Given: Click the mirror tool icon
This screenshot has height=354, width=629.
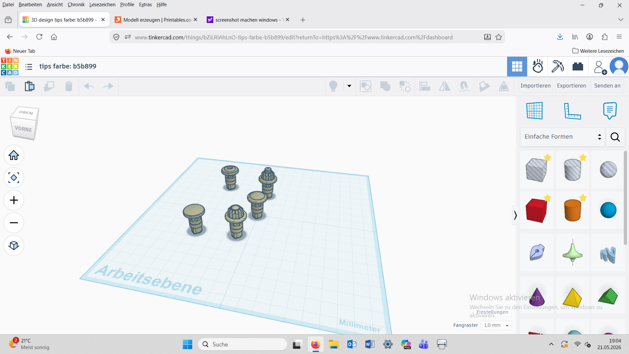Looking at the screenshot, I should (x=445, y=86).
